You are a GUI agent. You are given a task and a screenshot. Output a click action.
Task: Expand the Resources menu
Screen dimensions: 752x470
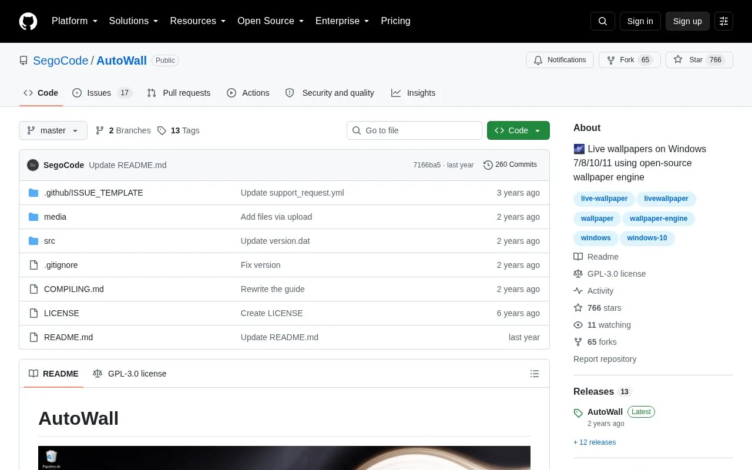198,21
